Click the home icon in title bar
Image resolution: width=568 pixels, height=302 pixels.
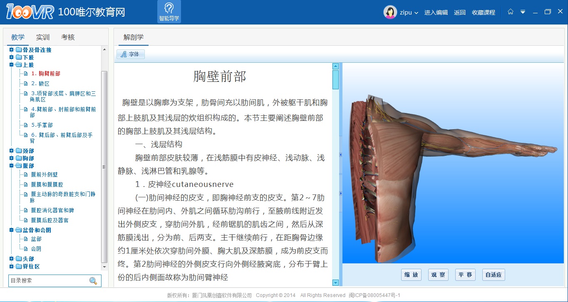click(x=511, y=12)
